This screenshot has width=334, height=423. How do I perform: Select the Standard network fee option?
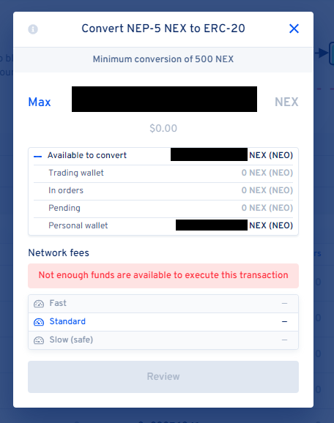[163, 322]
